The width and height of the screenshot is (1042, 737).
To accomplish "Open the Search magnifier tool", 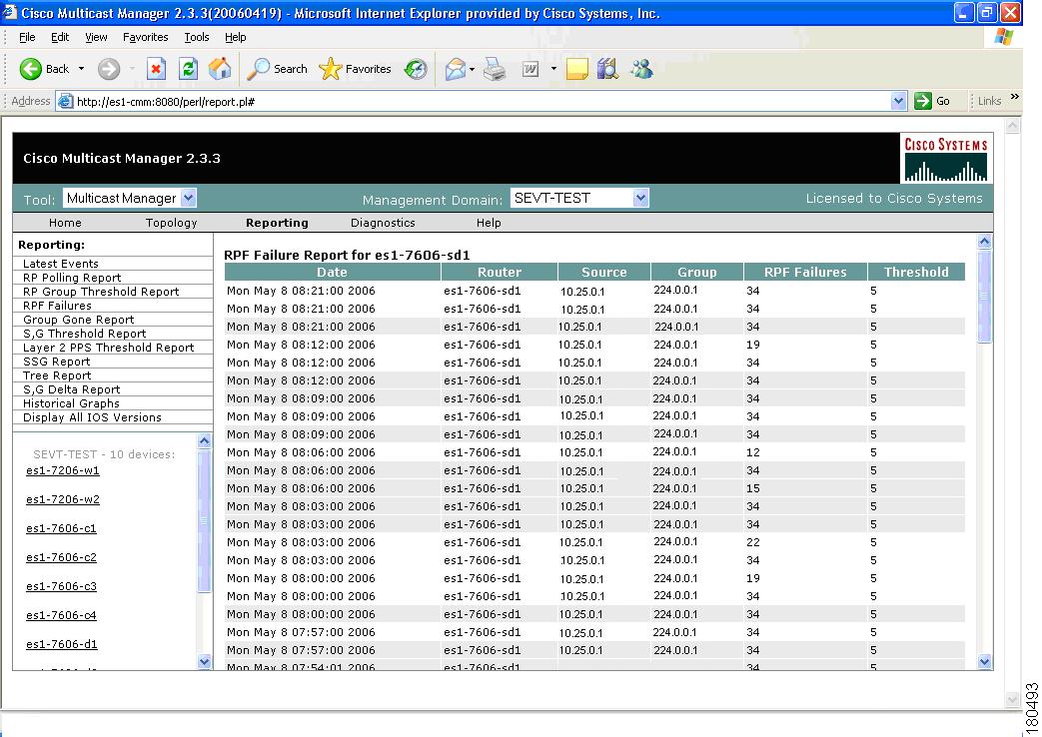I will [x=258, y=69].
